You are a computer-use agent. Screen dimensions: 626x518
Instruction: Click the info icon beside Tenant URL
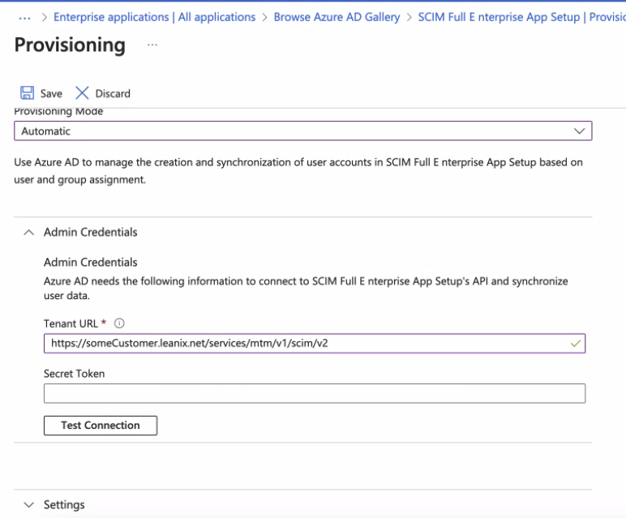click(119, 323)
